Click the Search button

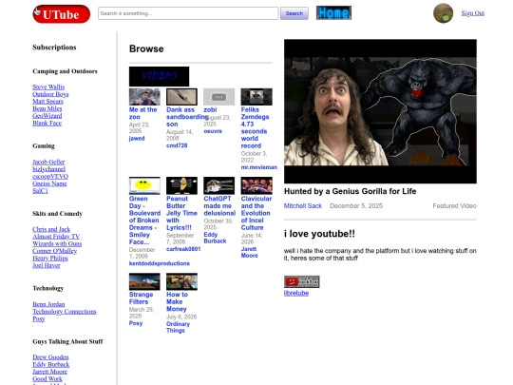(x=294, y=13)
